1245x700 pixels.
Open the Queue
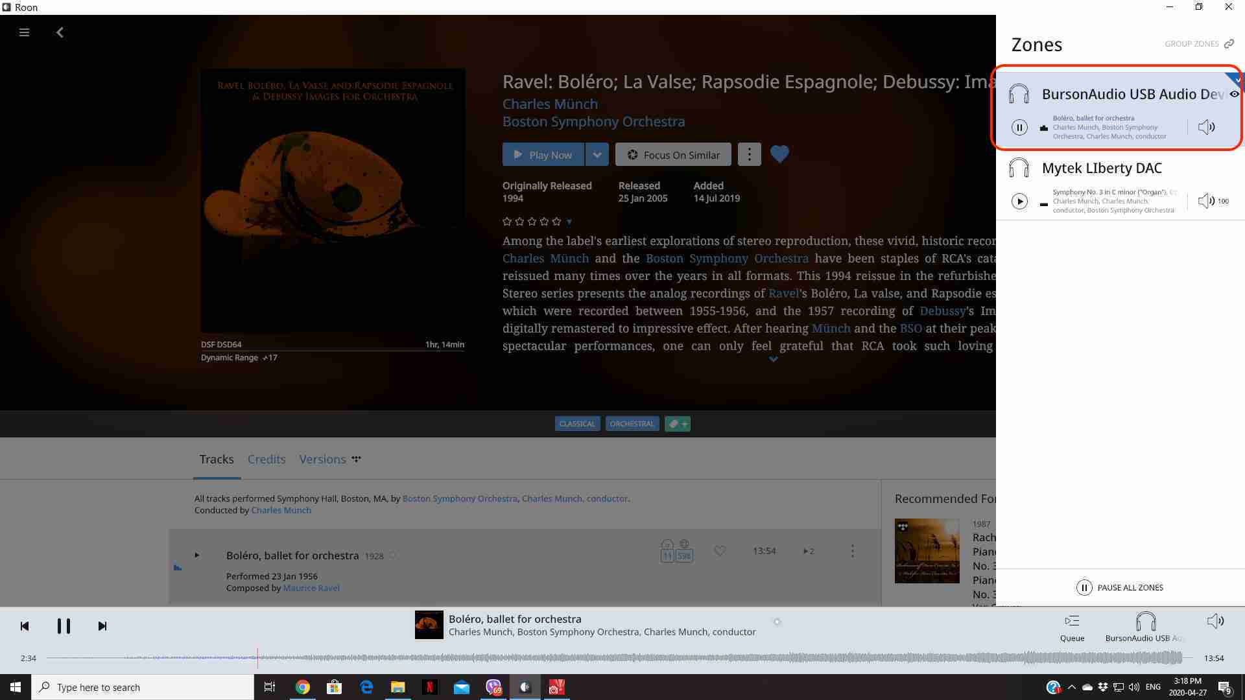[1072, 627]
